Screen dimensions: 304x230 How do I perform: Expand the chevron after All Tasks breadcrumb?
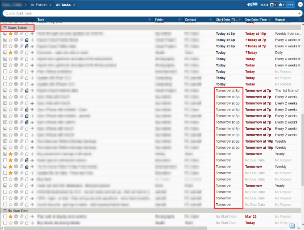click(x=74, y=5)
